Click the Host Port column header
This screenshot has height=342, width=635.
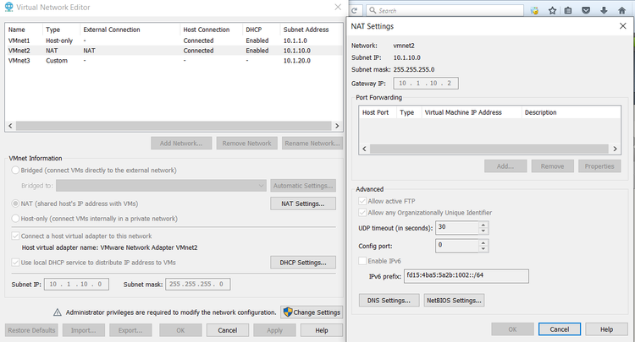point(375,112)
